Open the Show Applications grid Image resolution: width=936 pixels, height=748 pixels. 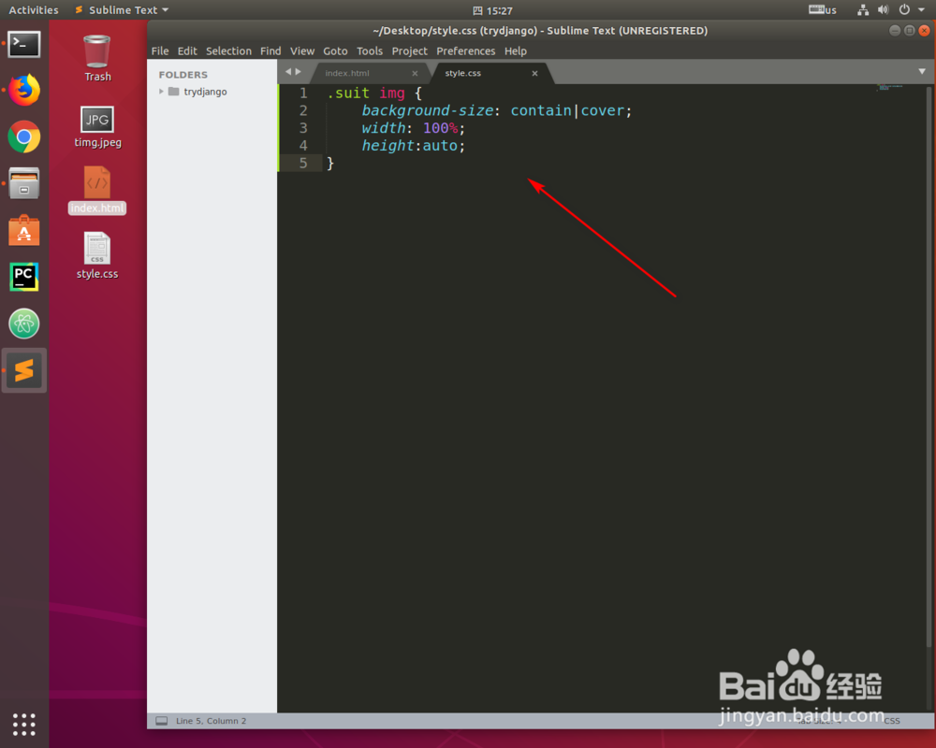point(24,724)
